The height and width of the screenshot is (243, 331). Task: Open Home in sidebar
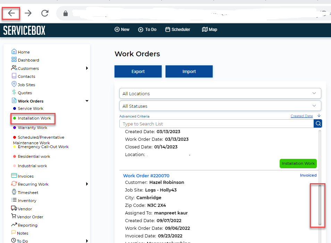point(24,52)
